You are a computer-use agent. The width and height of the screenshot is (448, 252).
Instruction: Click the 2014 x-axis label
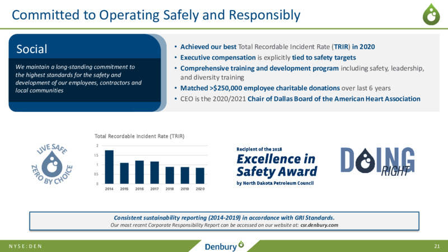109,189
